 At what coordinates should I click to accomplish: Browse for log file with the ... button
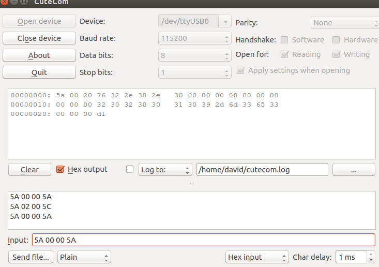(354, 170)
